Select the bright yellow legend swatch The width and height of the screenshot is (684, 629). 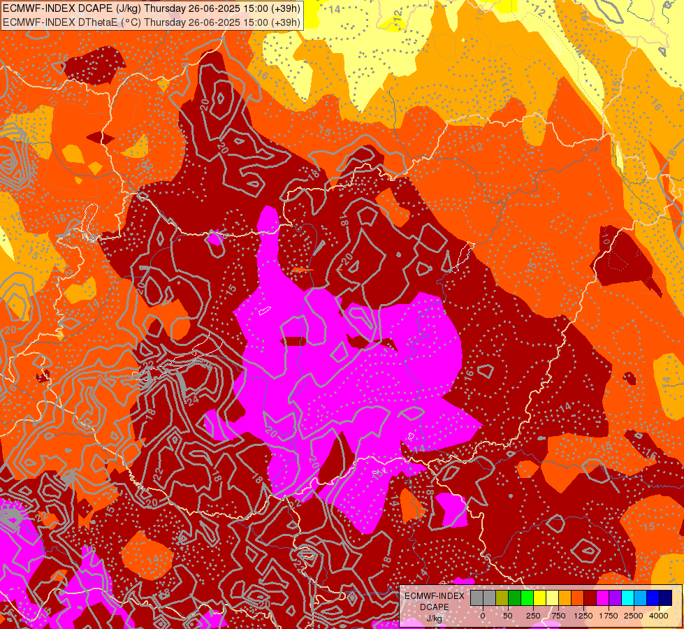pos(539,598)
